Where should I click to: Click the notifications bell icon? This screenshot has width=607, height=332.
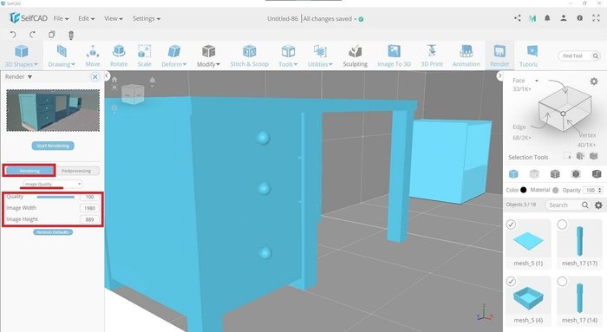(x=547, y=18)
